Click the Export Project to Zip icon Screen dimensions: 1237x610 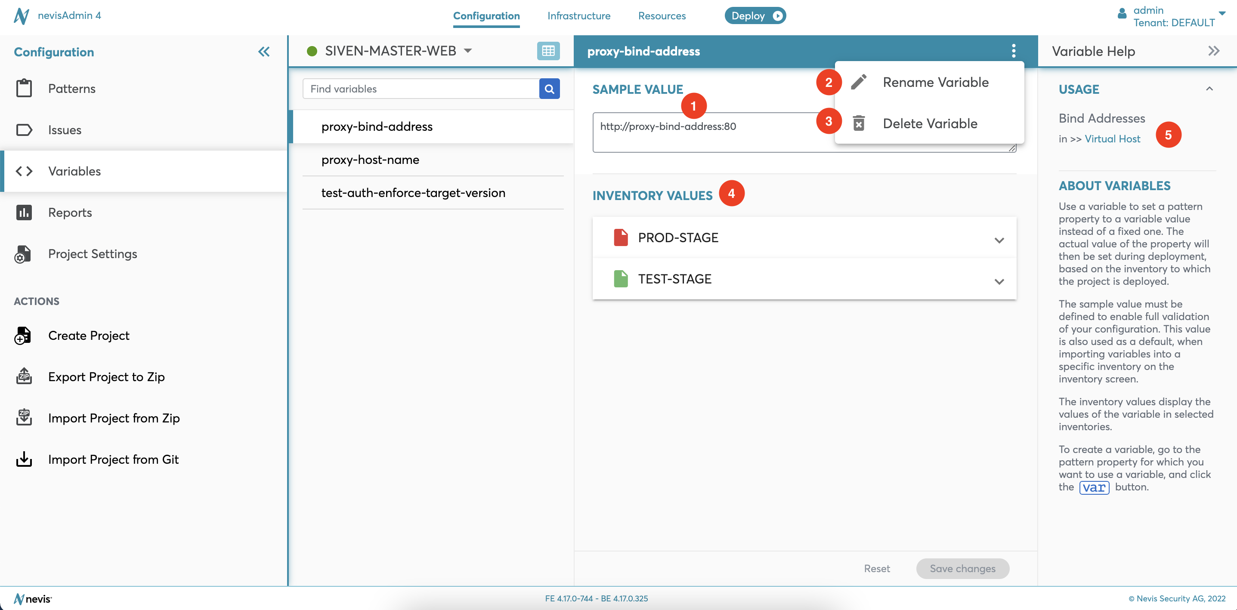click(24, 377)
